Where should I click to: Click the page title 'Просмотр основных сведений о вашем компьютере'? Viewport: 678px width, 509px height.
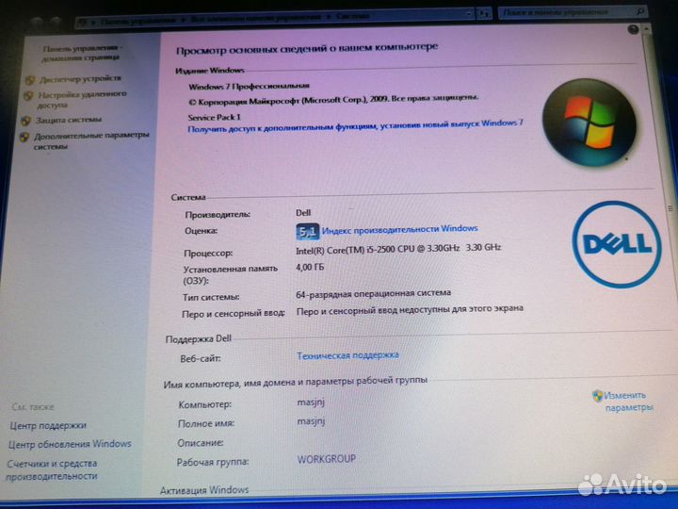[x=307, y=48]
